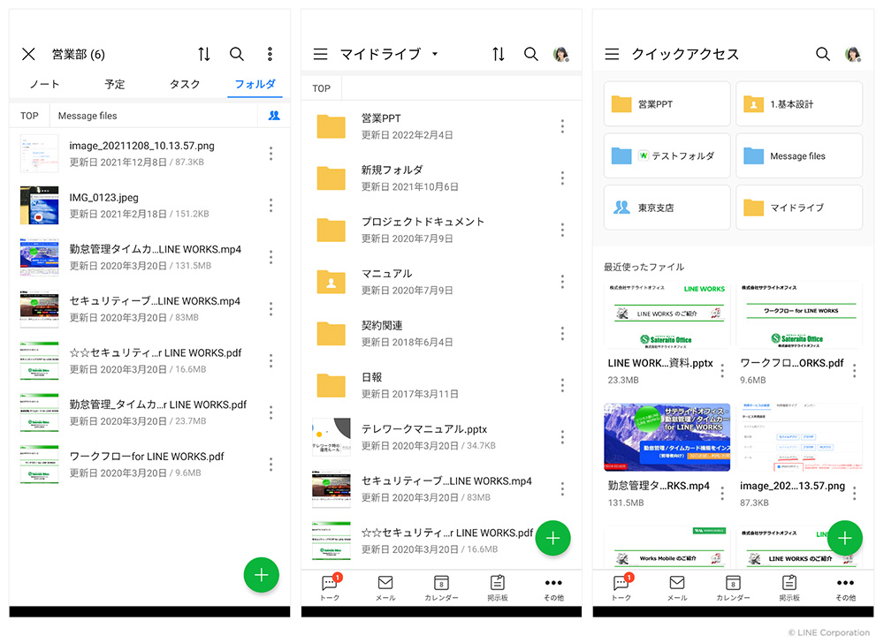This screenshot has width=884, height=643.
Task: Open profile avatar in クイックアクセス screen
Action: (854, 54)
